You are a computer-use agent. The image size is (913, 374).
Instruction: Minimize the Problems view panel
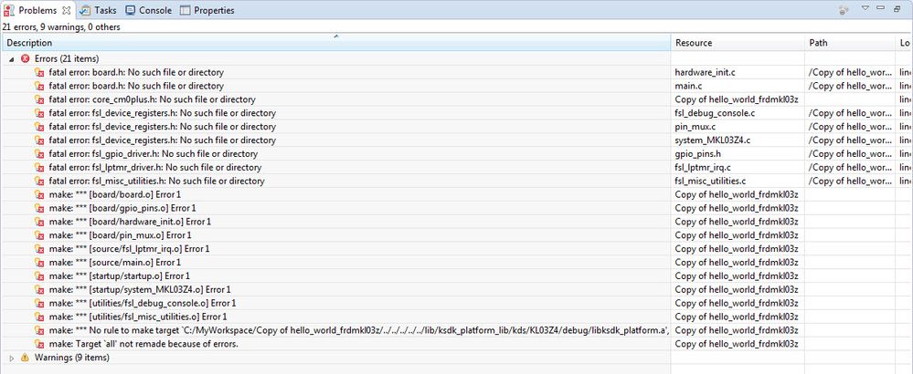tap(881, 8)
